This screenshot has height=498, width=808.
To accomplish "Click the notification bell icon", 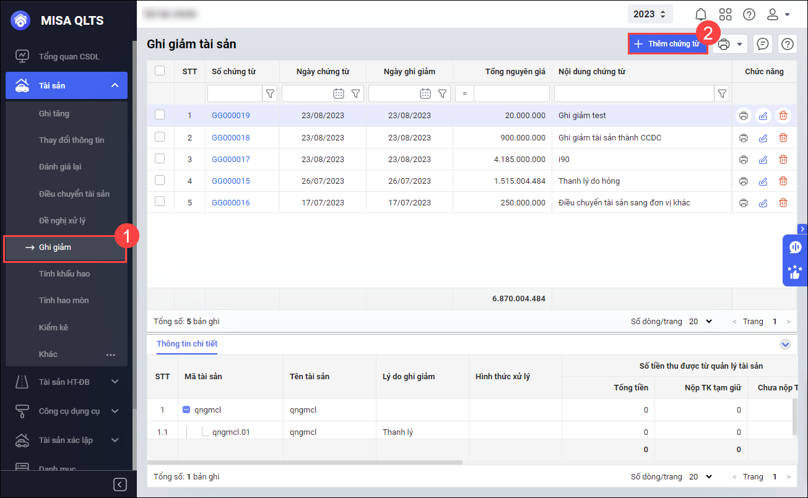I will (x=701, y=14).
